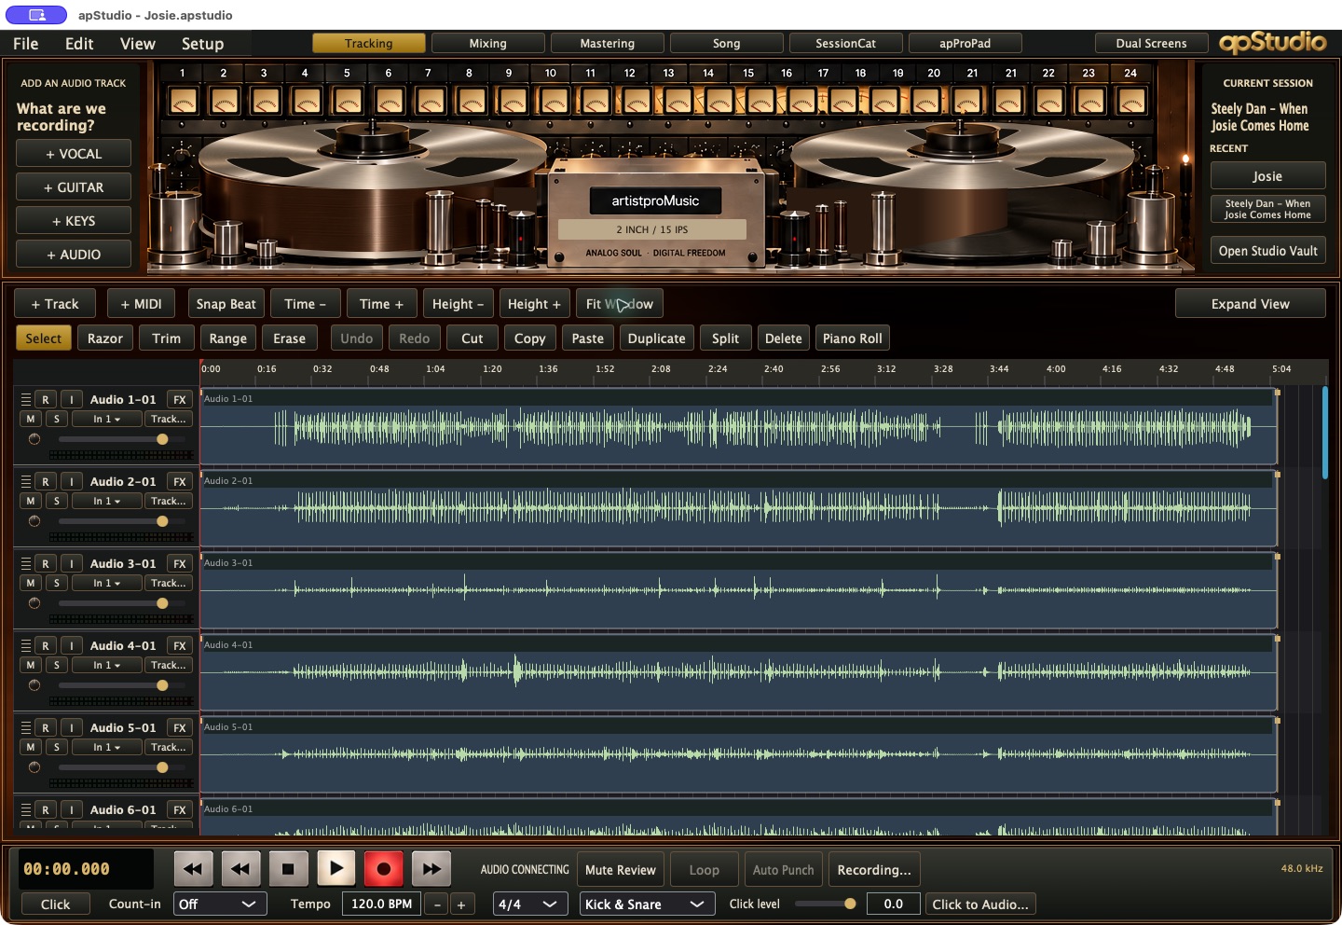Add a vocal track with + VOCAL

[74, 154]
